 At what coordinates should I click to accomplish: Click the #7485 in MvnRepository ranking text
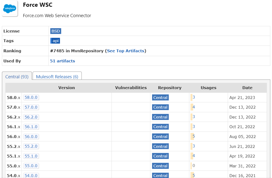tap(77, 51)
